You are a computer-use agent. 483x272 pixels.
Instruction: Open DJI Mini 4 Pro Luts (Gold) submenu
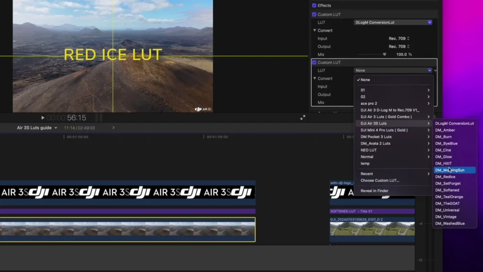click(394, 130)
